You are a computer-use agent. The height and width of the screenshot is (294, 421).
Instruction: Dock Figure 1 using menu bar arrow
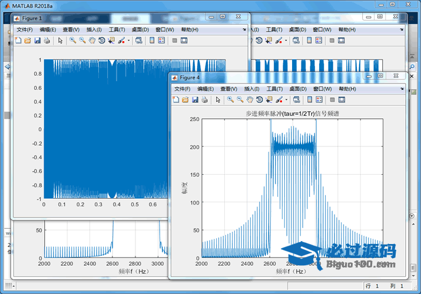[x=244, y=29]
